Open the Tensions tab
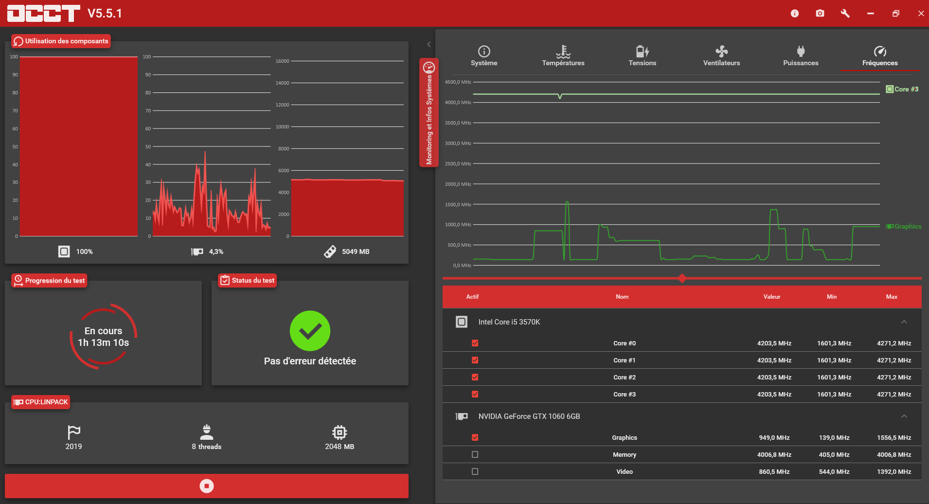Screen dimensions: 929x504 pyautogui.click(x=643, y=56)
